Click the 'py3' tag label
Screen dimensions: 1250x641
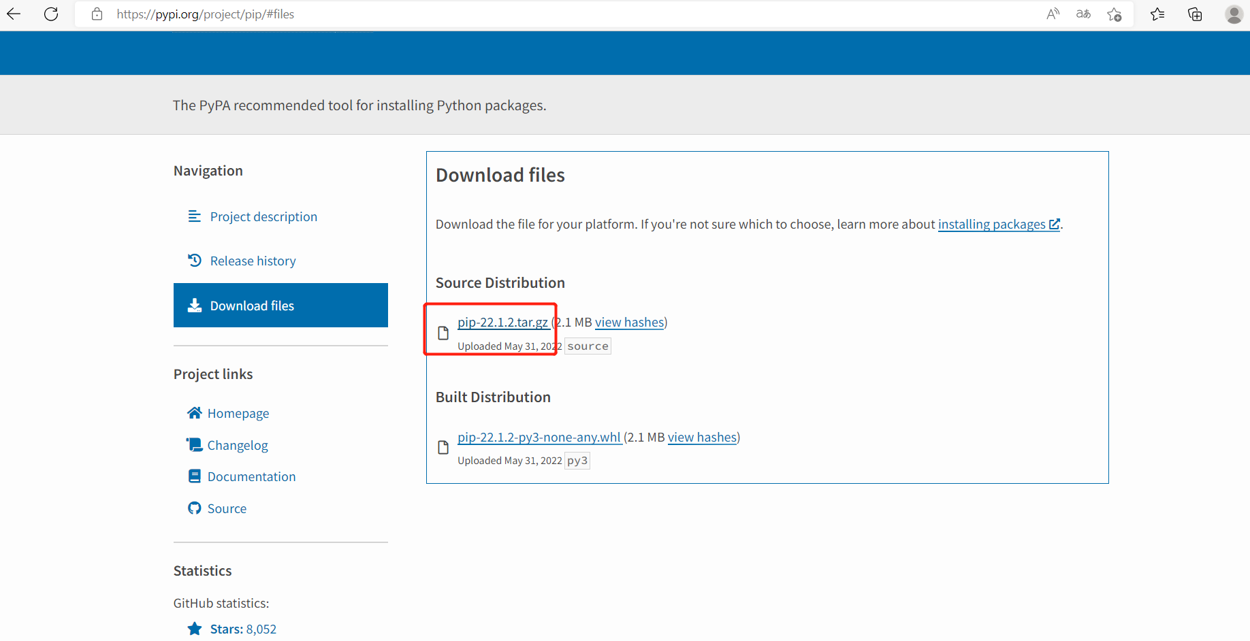pyautogui.click(x=577, y=461)
